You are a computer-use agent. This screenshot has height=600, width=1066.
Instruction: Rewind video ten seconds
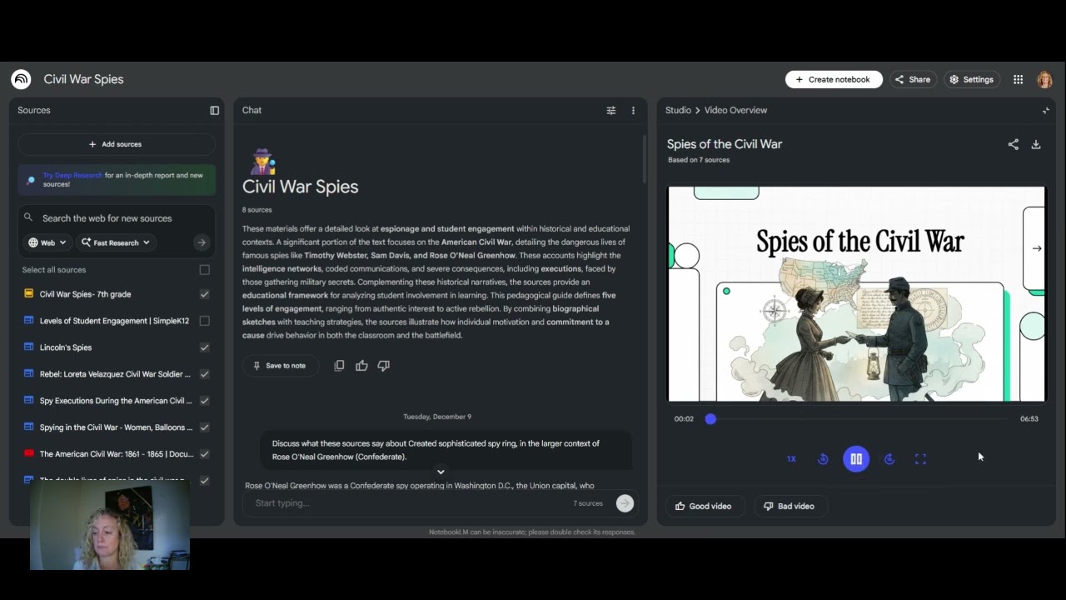point(823,459)
